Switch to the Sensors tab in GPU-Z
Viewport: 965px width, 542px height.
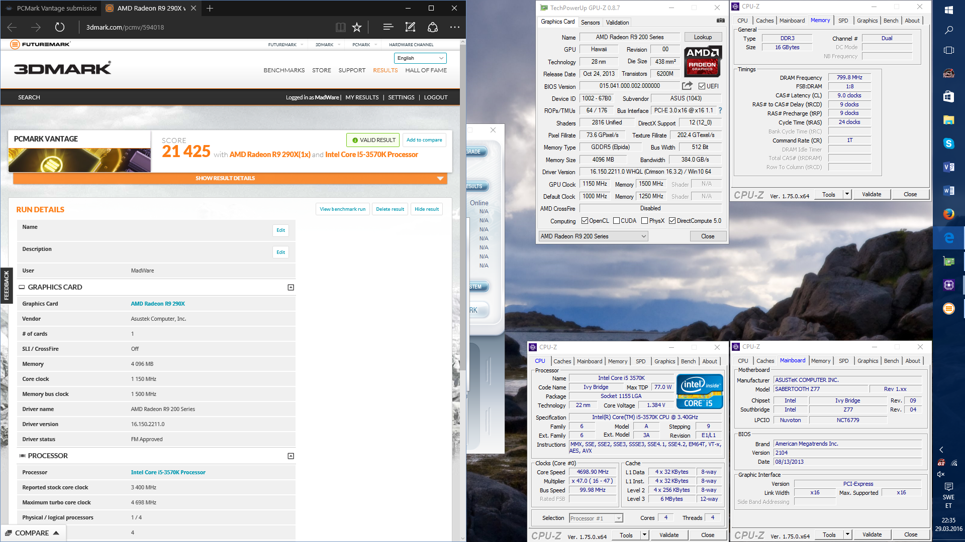pyautogui.click(x=590, y=23)
